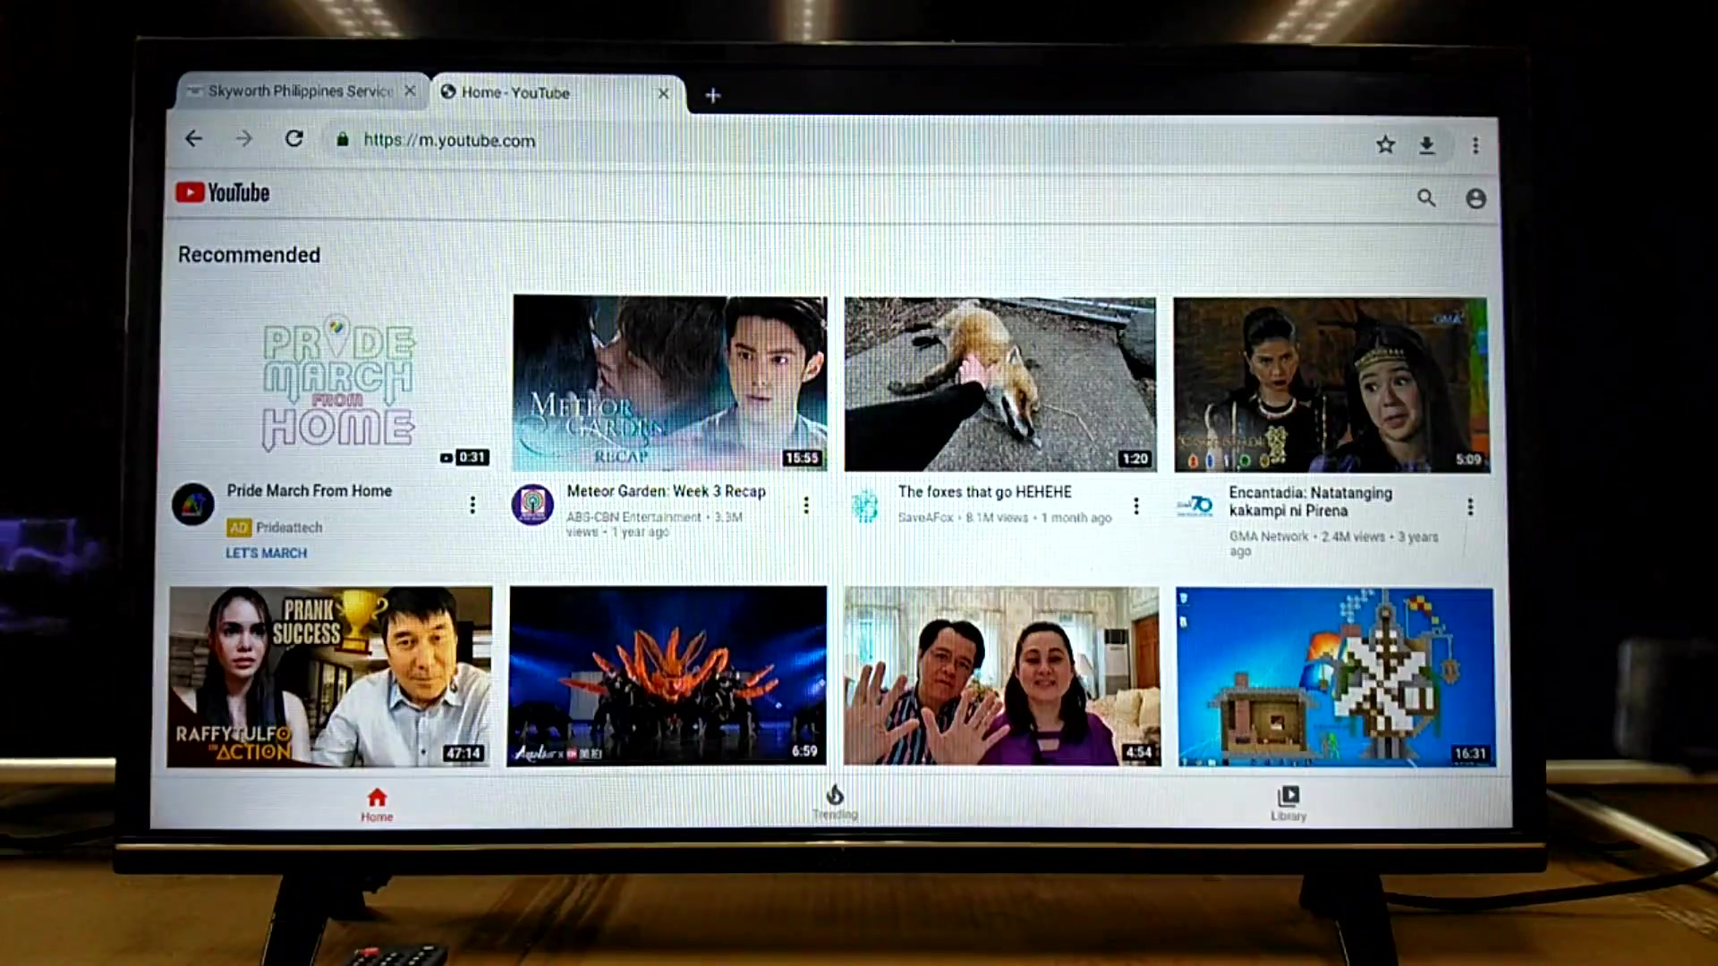
Task: Open Encantadia: Natatanging kakampi ni Pirena title
Action: (x=1310, y=501)
